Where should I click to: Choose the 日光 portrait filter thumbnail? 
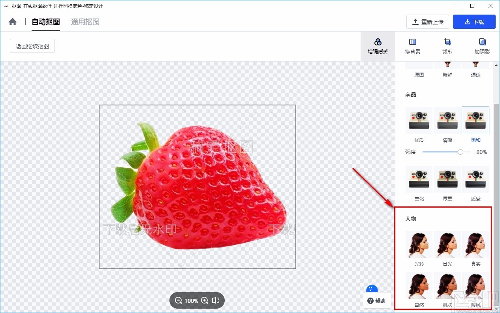[447, 244]
